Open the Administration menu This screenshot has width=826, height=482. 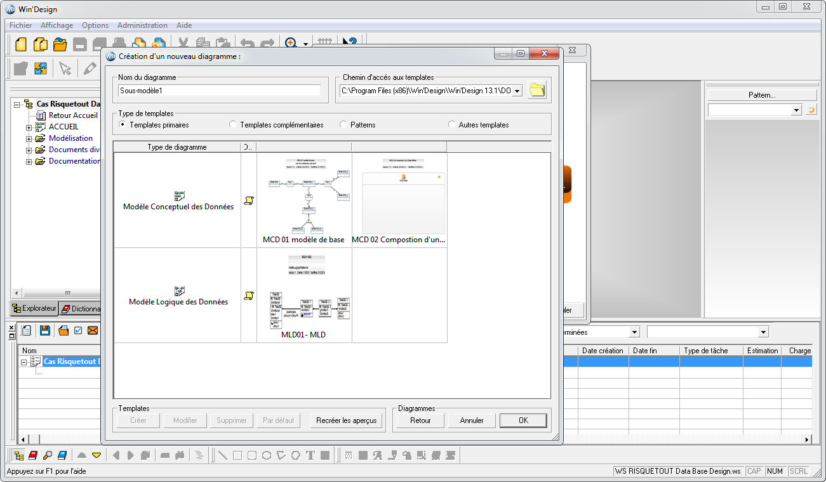pos(143,25)
